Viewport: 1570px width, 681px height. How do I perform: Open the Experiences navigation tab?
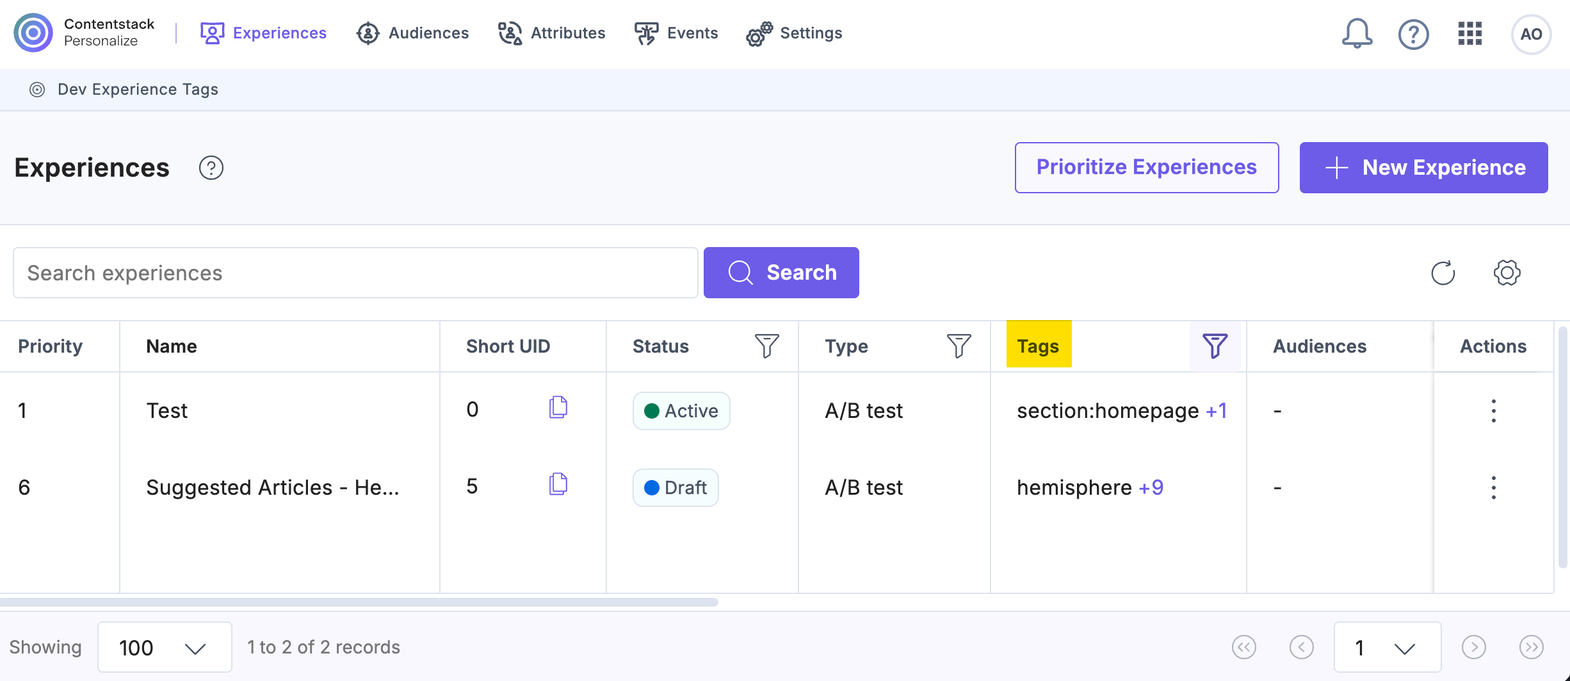(263, 33)
